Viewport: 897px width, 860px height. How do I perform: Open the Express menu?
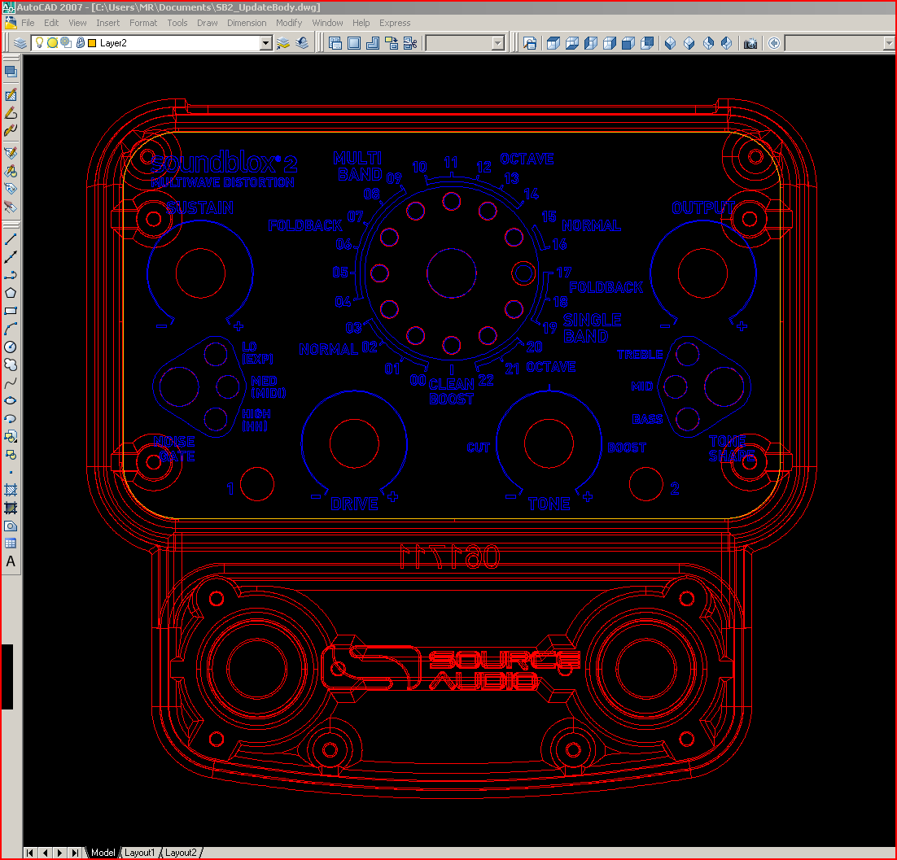(x=395, y=23)
